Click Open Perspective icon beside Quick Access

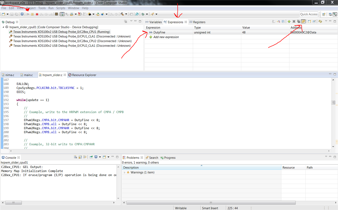324,14
